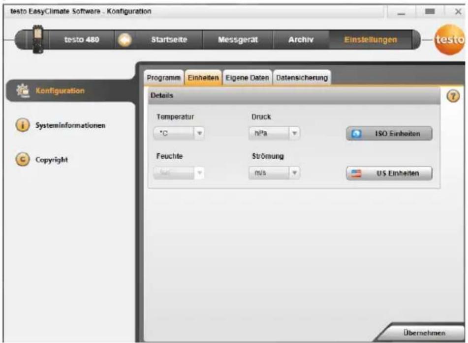Screen dimensions: 468x343
Task: Select Konfiguration in the sidebar
Action: tap(71, 90)
